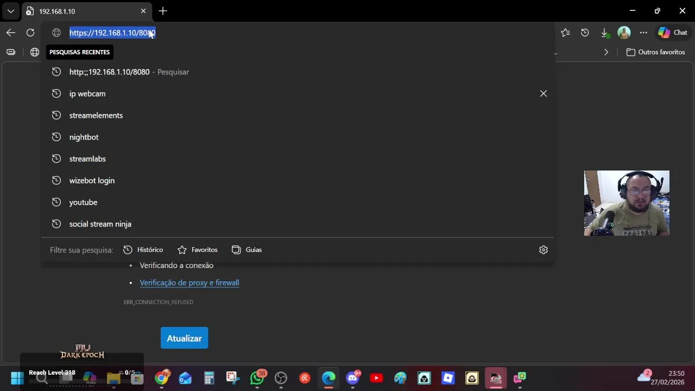Image resolution: width=695 pixels, height=391 pixels.
Task: Filter search by Guias
Action: coord(247,250)
